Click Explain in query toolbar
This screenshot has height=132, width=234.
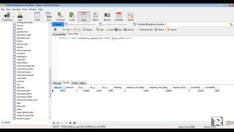(x=87, y=30)
